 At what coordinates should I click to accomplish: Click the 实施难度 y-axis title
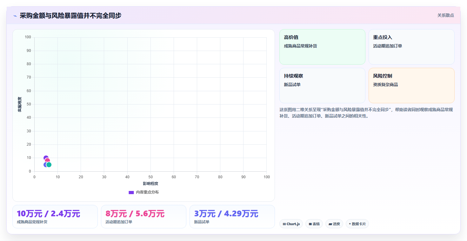[20, 105]
